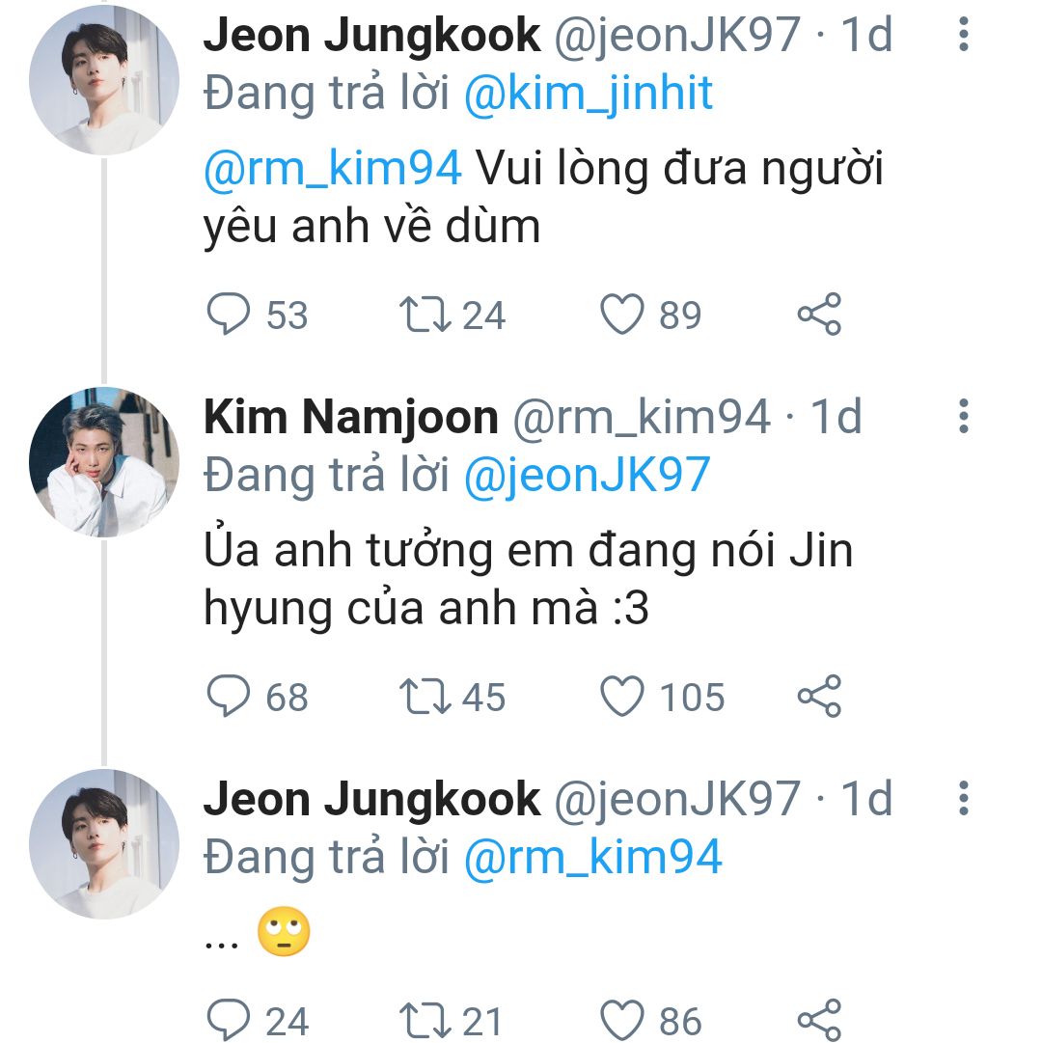Open @jeonJK97 link in Namjoon's reply line
This screenshot has height=1043, width=1042.
tap(587, 476)
